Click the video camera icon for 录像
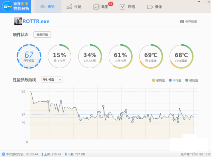This screenshot has width=211, height=157. point(150,7)
